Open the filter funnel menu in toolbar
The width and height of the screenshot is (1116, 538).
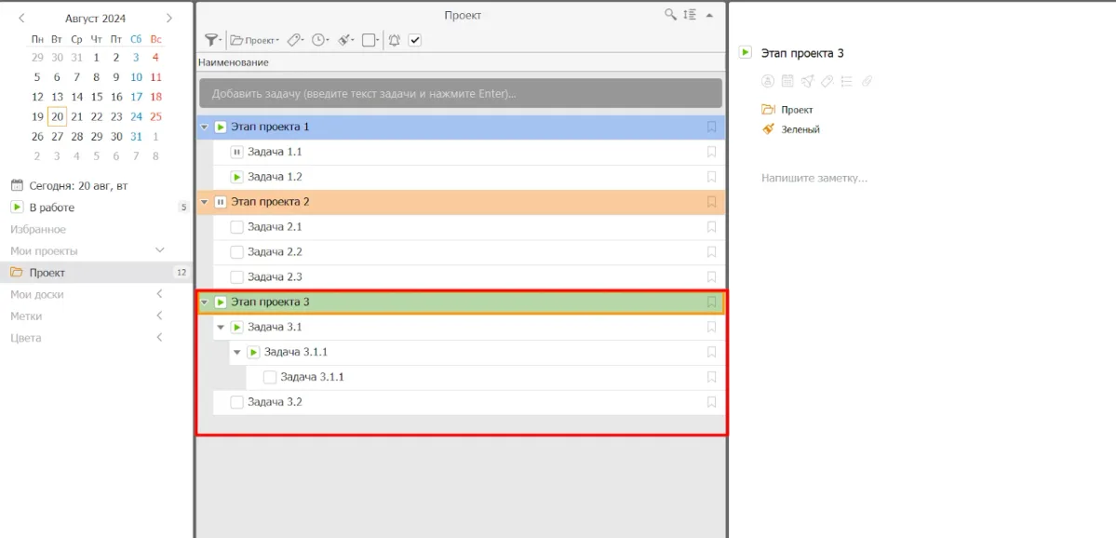point(212,40)
